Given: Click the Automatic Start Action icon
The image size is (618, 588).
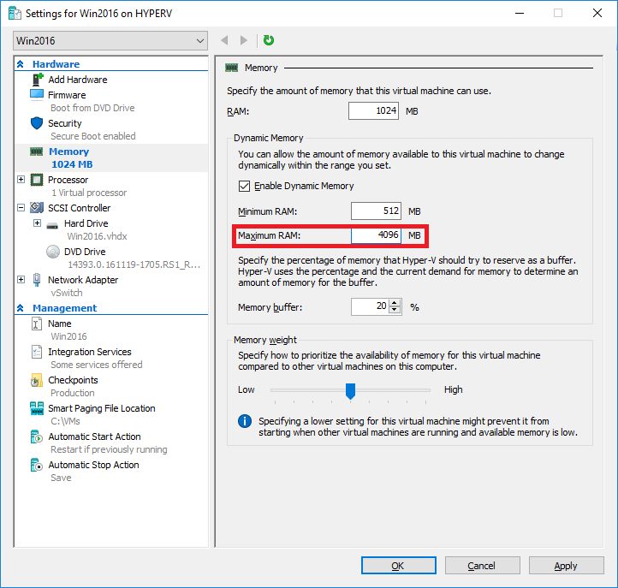Looking at the screenshot, I should tap(37, 437).
